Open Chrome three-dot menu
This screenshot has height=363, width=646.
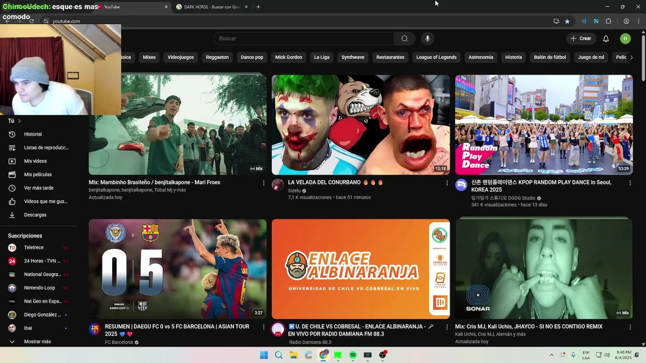637,21
